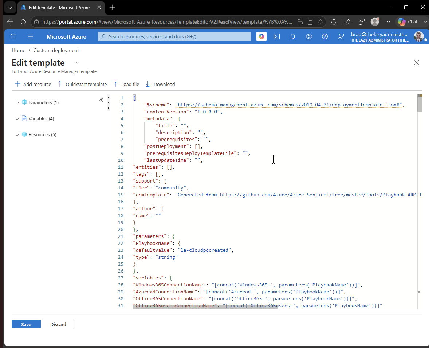
Task: Launch Cloud Shell from the header
Action: [x=277, y=36]
